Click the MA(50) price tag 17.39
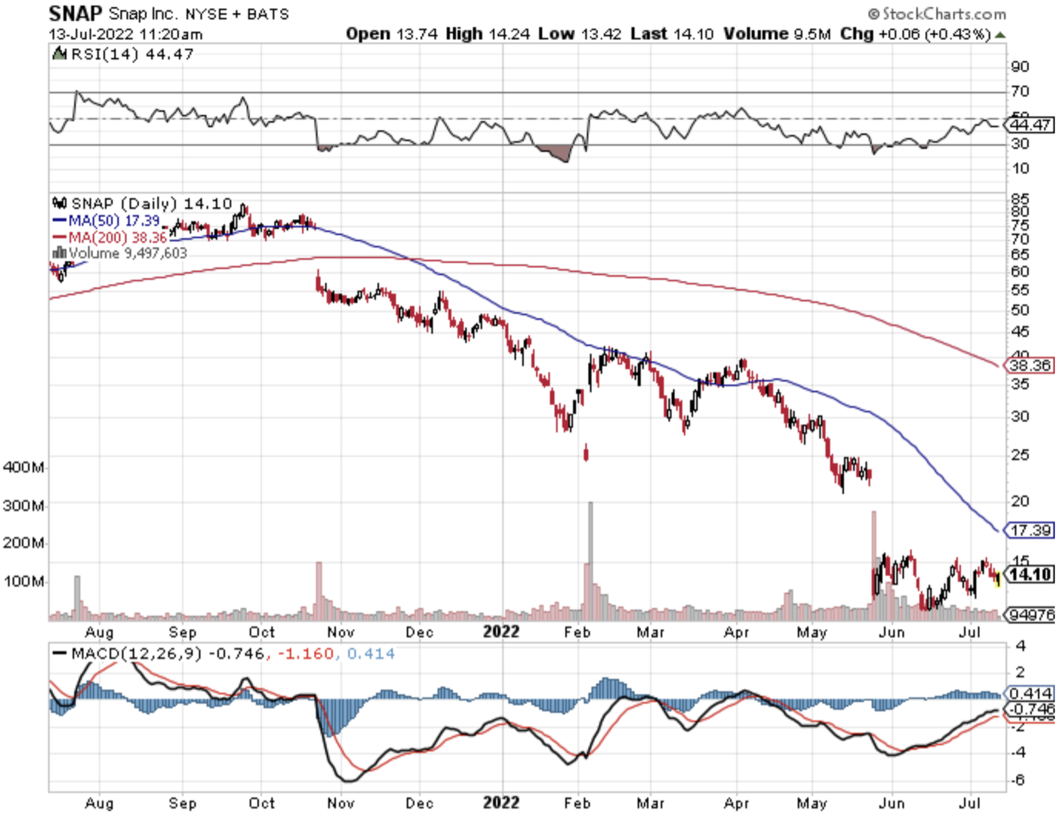This screenshot has width=1058, height=814. [1030, 530]
